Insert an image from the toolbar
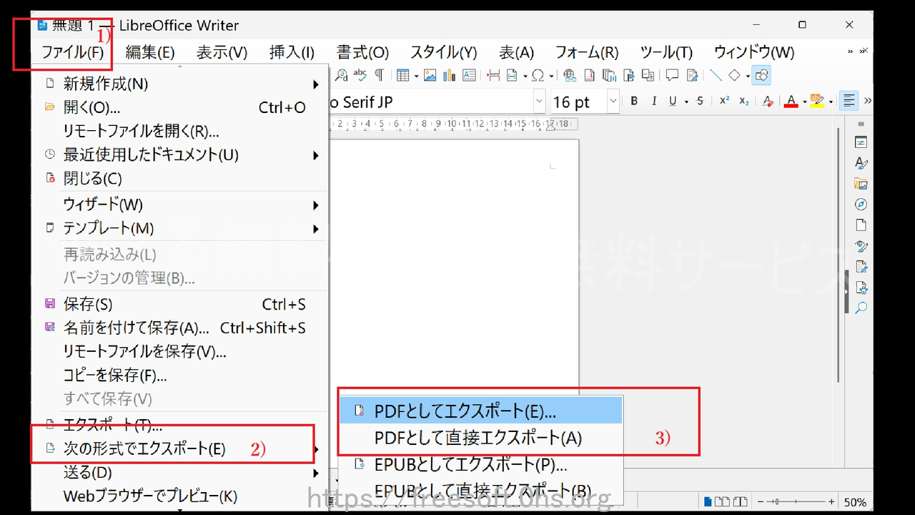915x515 pixels. point(430,75)
